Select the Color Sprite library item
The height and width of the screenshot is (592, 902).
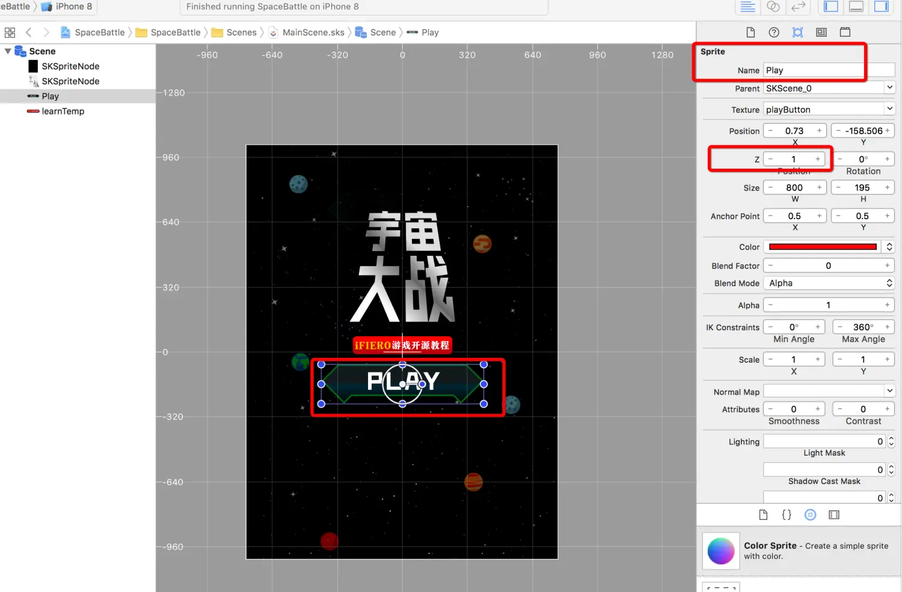tap(799, 551)
